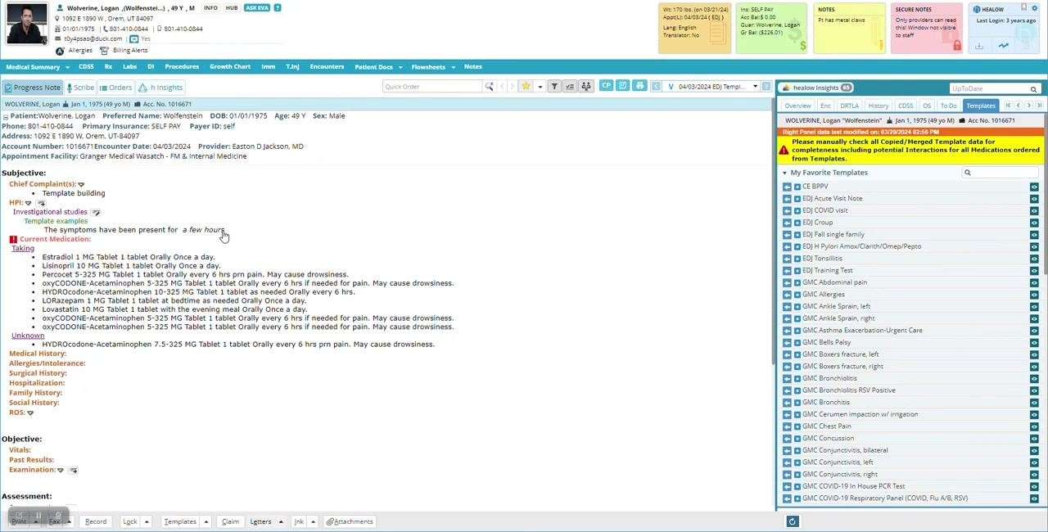
Task: Preview GMC Abdominal pain eye icon
Action: coord(1034,282)
